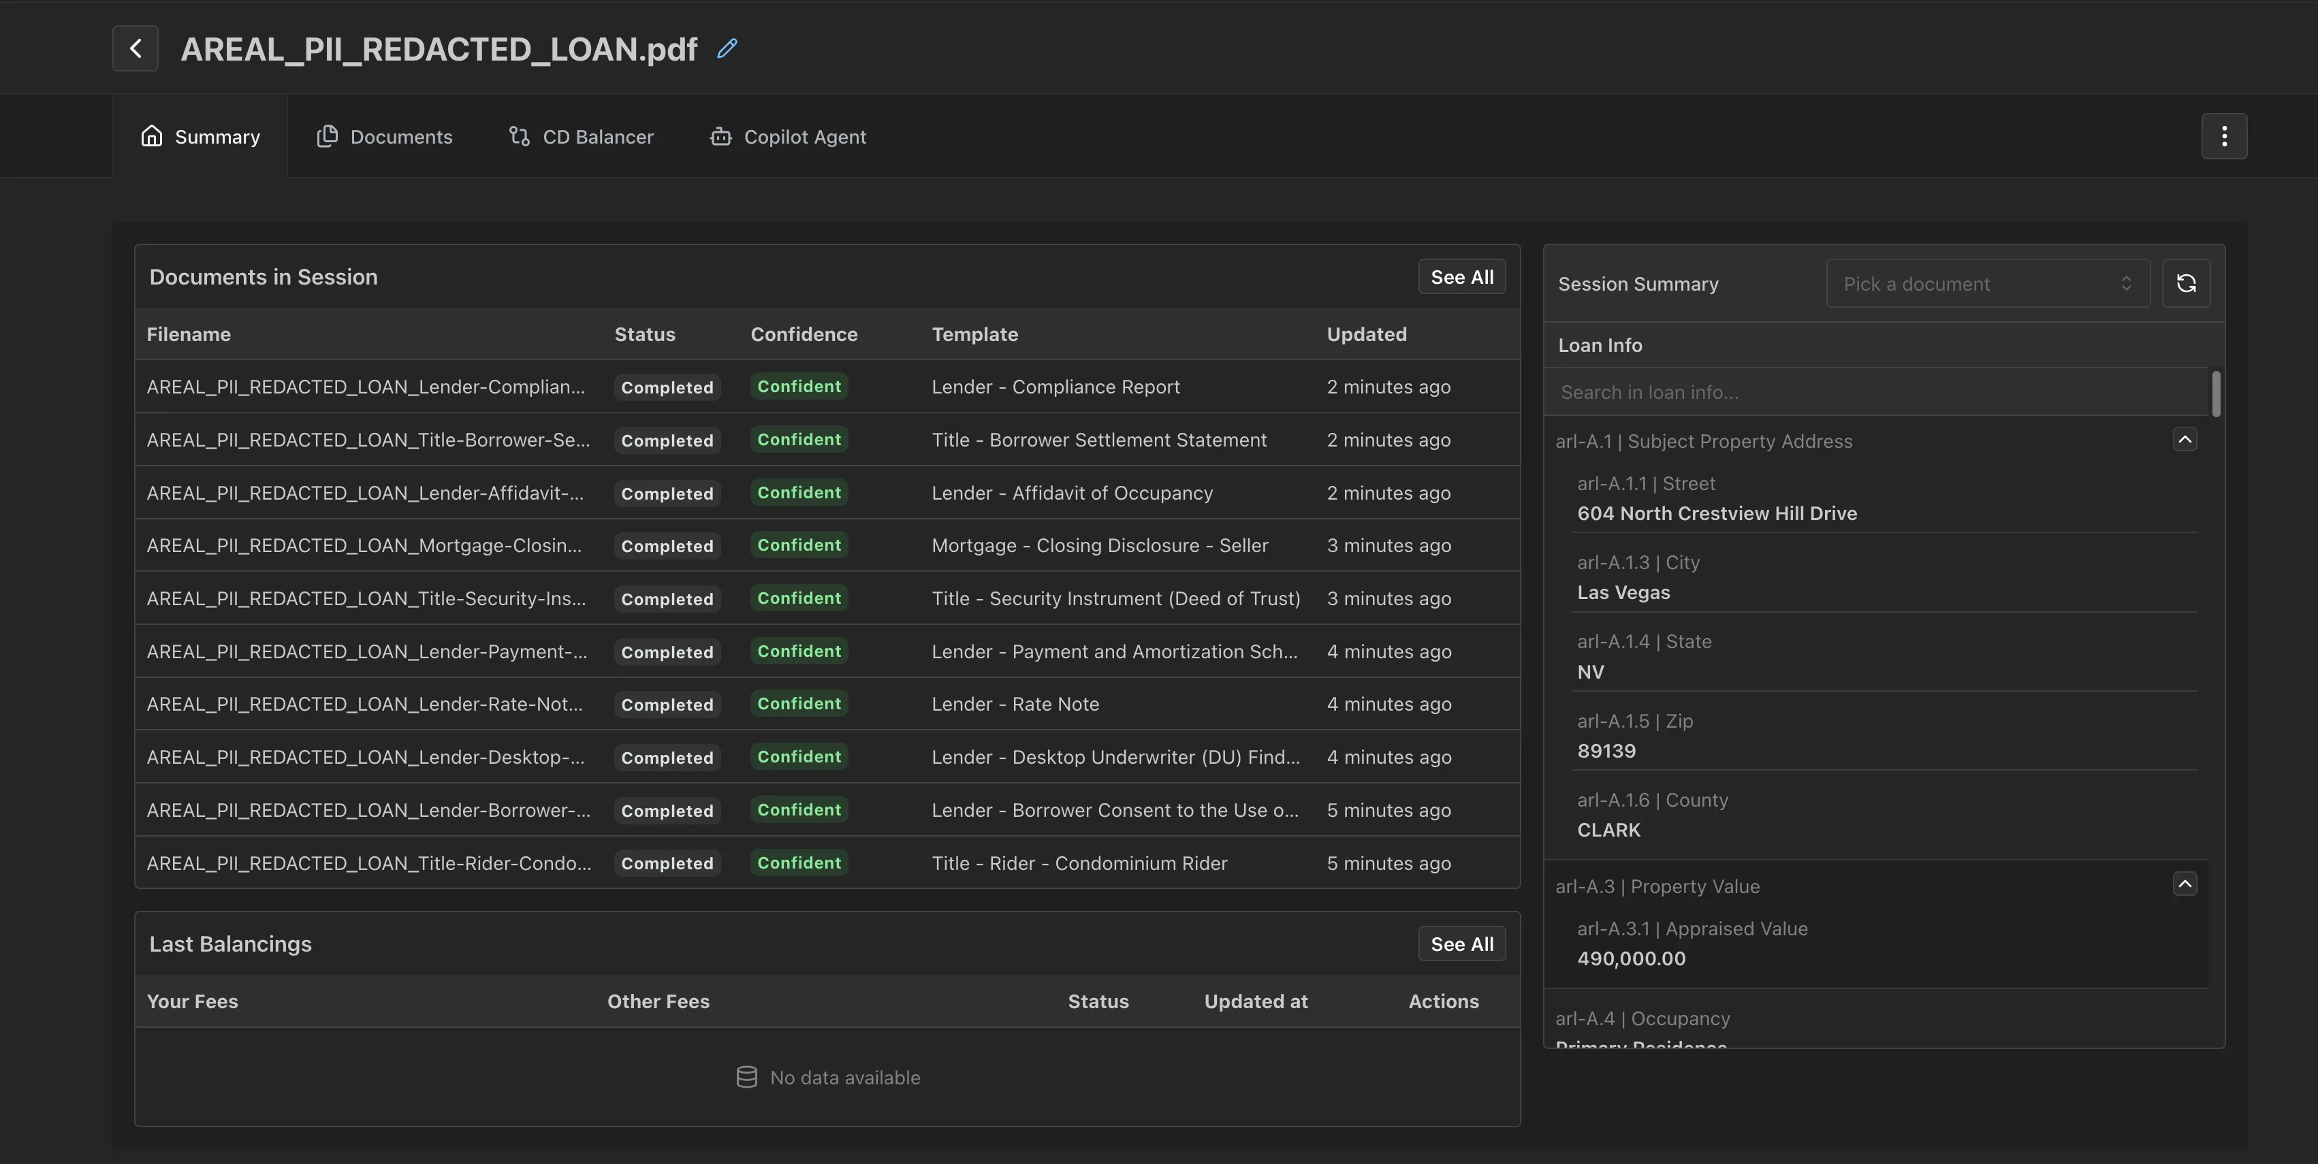Click the Updated column header
The height and width of the screenshot is (1164, 2318).
tap(1366, 334)
